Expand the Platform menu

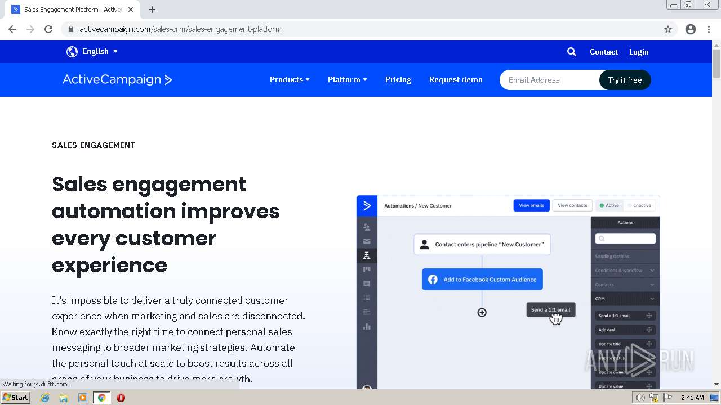[348, 79]
